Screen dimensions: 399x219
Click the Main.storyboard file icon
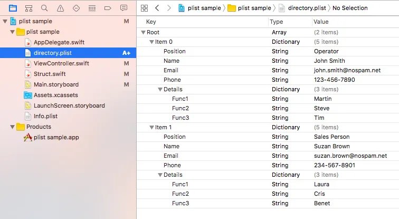point(28,84)
